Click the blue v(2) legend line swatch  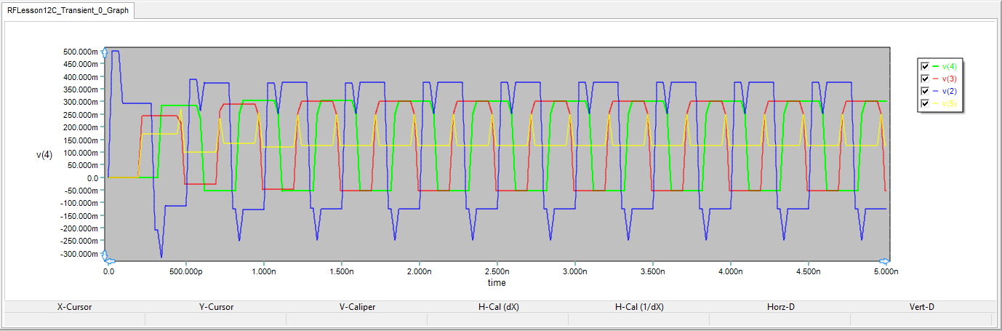[935, 91]
